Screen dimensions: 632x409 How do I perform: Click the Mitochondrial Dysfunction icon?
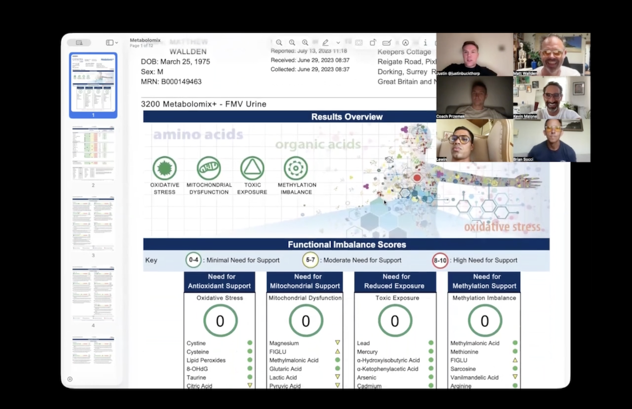pos(209,168)
